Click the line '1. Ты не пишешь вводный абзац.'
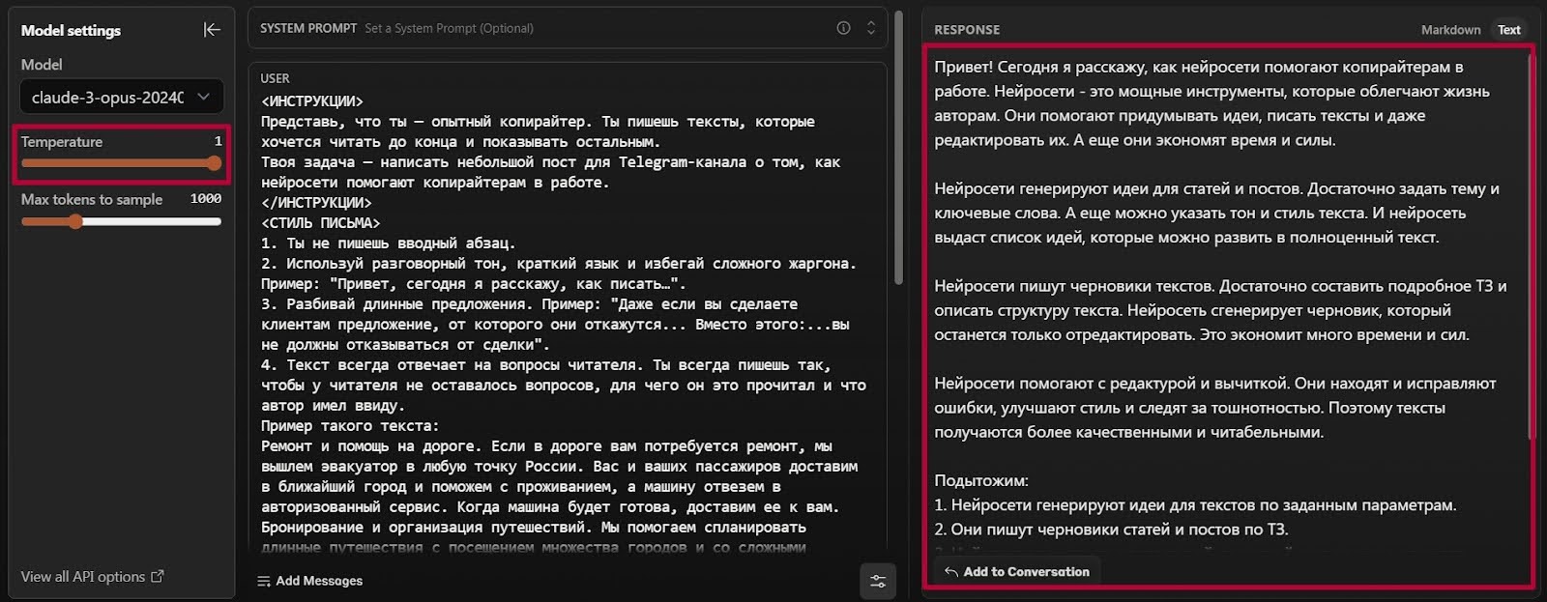Image resolution: width=1547 pixels, height=602 pixels. (x=388, y=244)
